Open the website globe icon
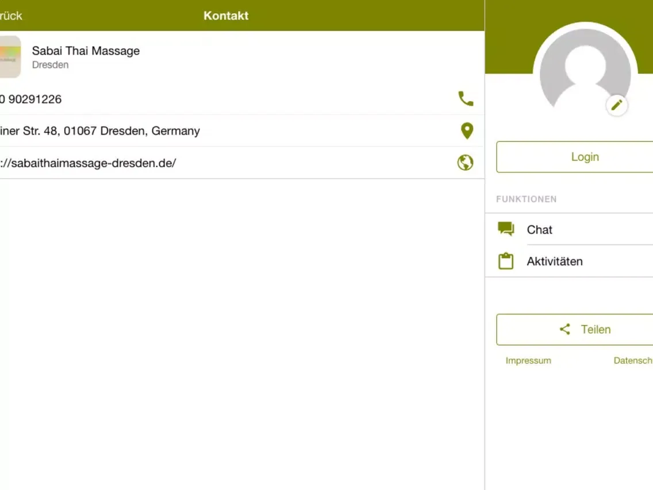Viewport: 653px width, 490px height. (465, 163)
